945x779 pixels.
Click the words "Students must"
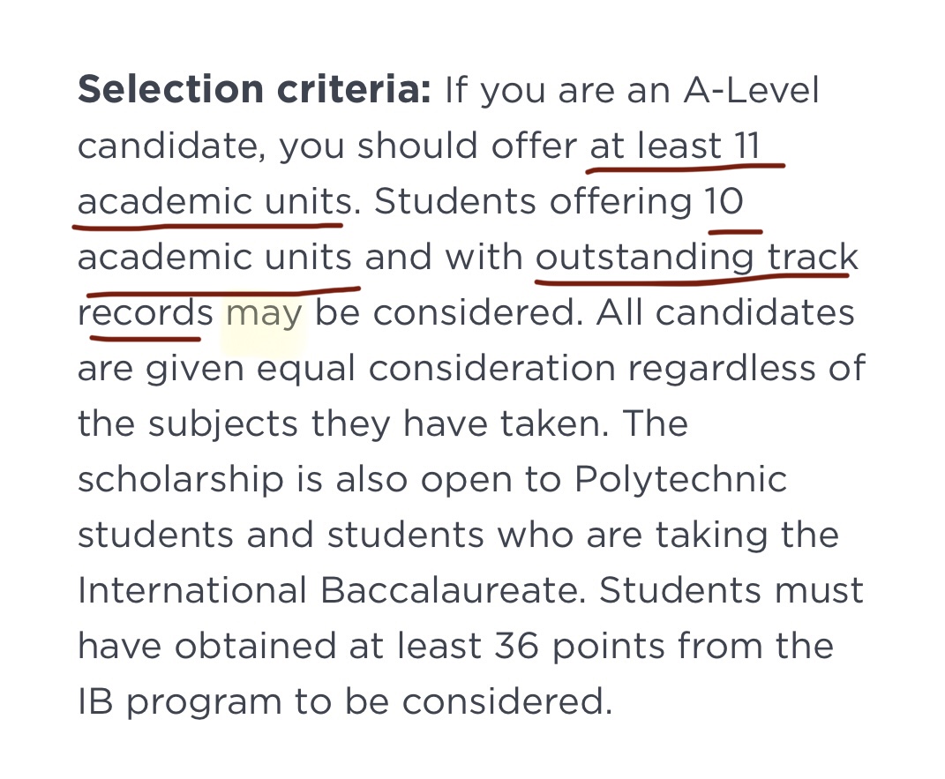(x=731, y=590)
